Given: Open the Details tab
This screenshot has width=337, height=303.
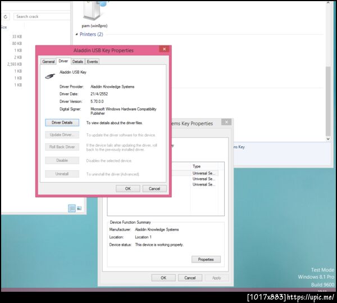Looking at the screenshot, I should tap(78, 61).
